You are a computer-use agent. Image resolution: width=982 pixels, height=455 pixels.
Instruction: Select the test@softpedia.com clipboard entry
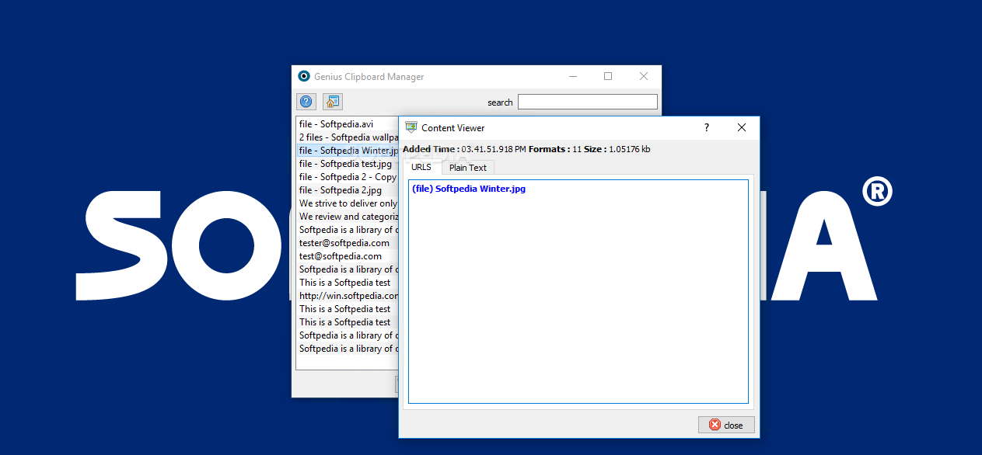pyautogui.click(x=348, y=256)
